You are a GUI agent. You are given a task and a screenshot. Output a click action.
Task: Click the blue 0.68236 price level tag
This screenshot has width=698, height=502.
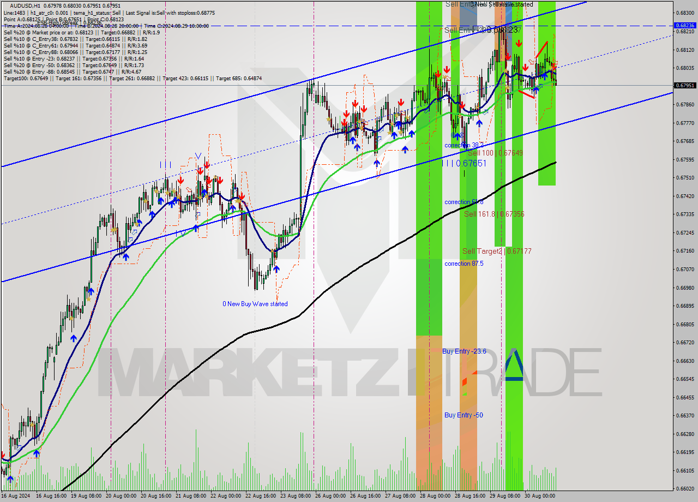tap(685, 25)
